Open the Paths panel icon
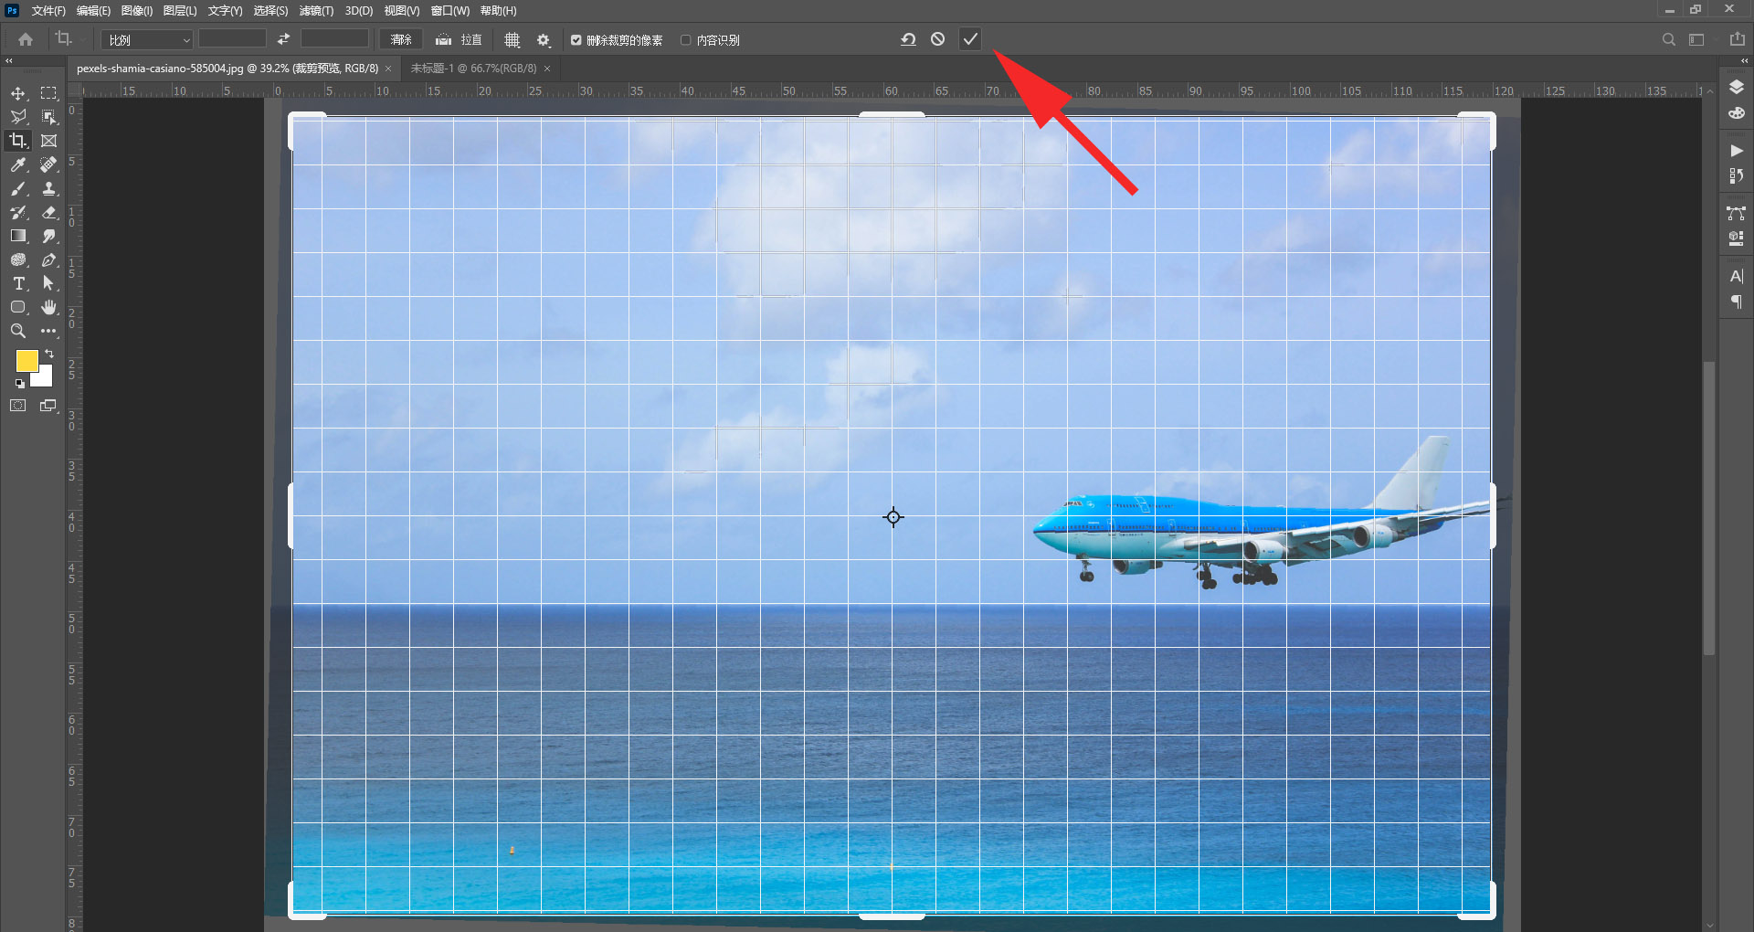The width and height of the screenshot is (1754, 932). (x=1737, y=214)
